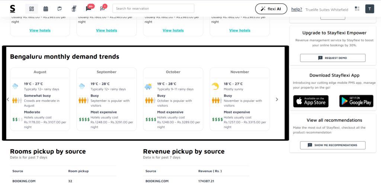Screen dimensions: 381x183
Task: Open the T user avatar
Action: 369,9
